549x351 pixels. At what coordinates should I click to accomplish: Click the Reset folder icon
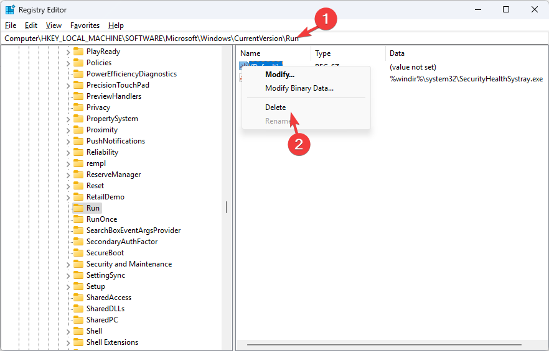tap(78, 186)
